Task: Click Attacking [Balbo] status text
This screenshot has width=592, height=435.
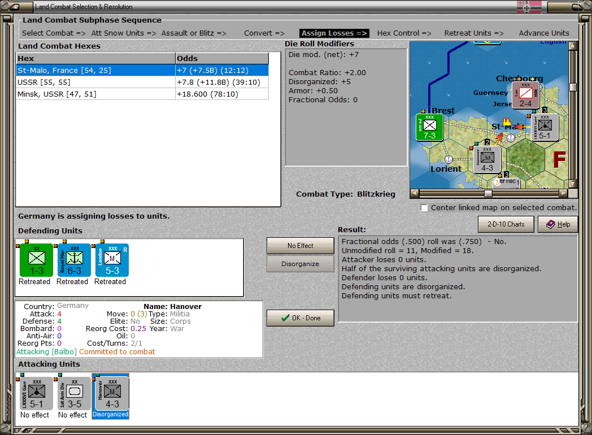Action: tap(46, 351)
